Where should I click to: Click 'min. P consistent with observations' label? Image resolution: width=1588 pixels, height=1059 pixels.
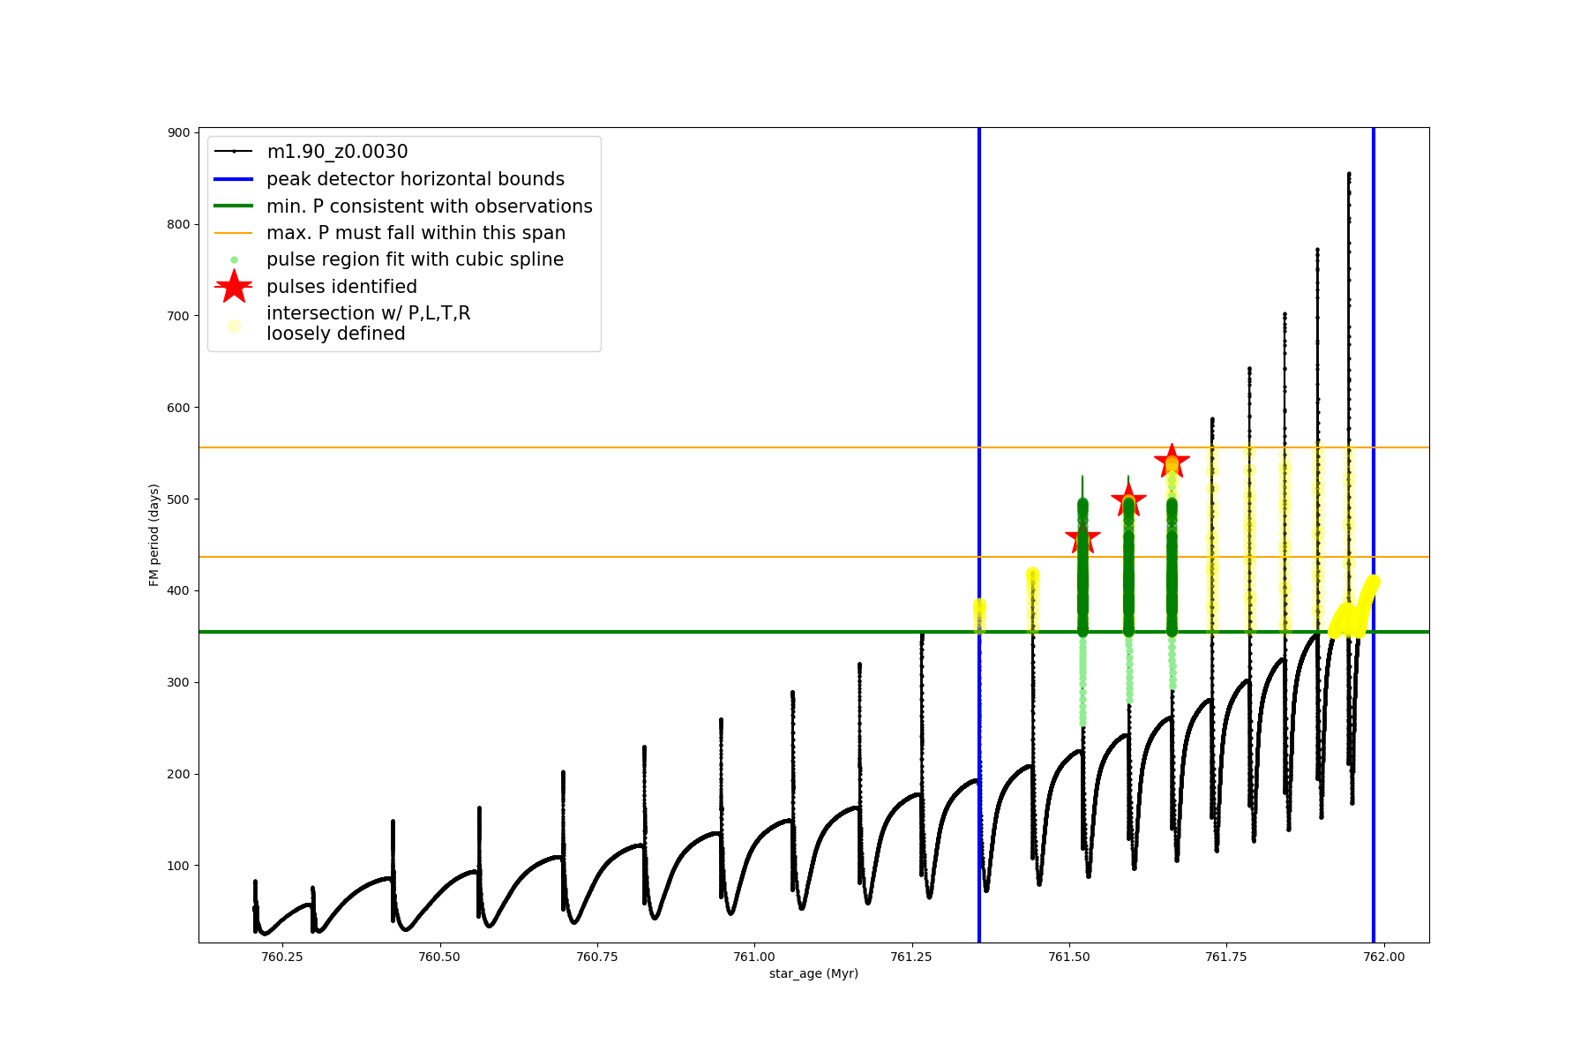pos(429,207)
